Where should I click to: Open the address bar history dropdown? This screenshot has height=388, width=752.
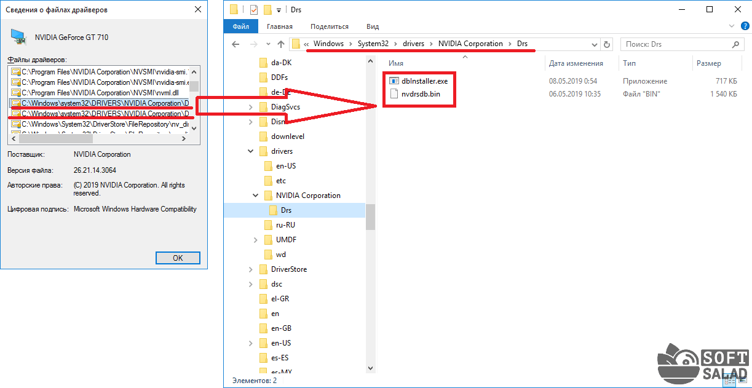(x=594, y=44)
